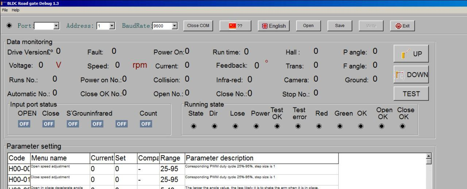Toggle the Count OFF indicator

146,124
